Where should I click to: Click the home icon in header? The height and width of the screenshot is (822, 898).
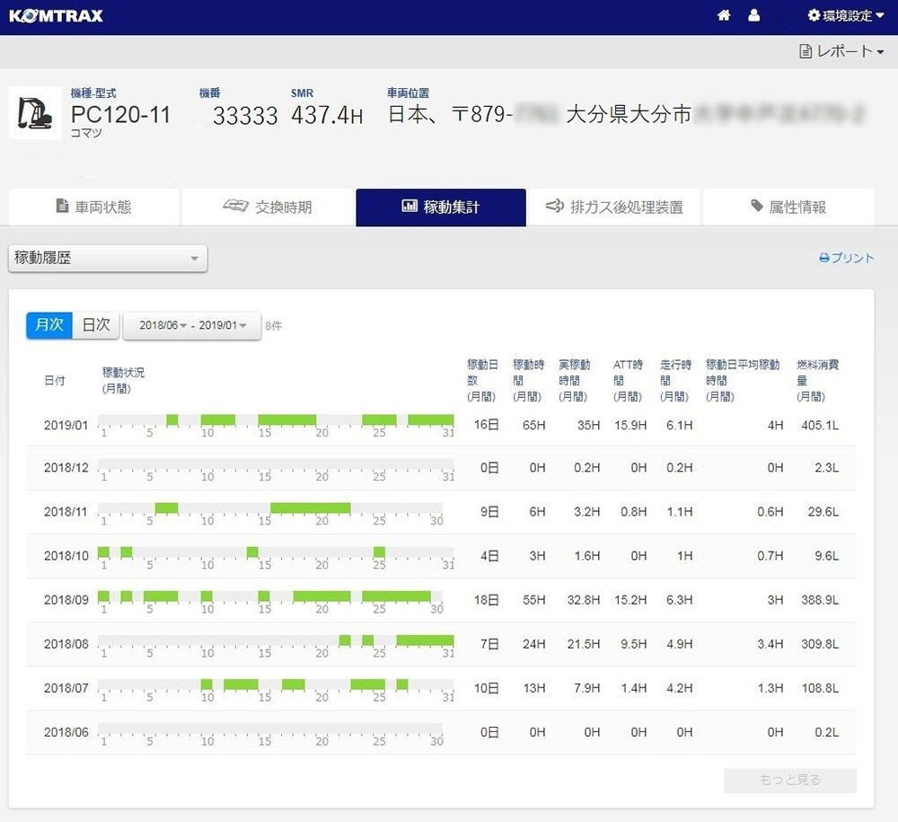pyautogui.click(x=724, y=16)
